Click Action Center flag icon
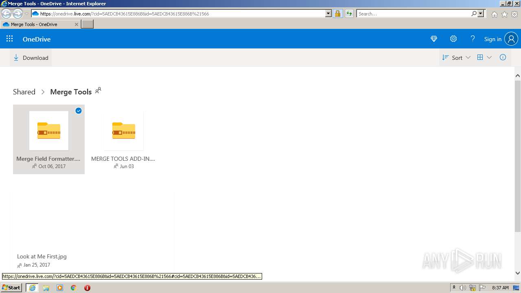 (x=482, y=288)
